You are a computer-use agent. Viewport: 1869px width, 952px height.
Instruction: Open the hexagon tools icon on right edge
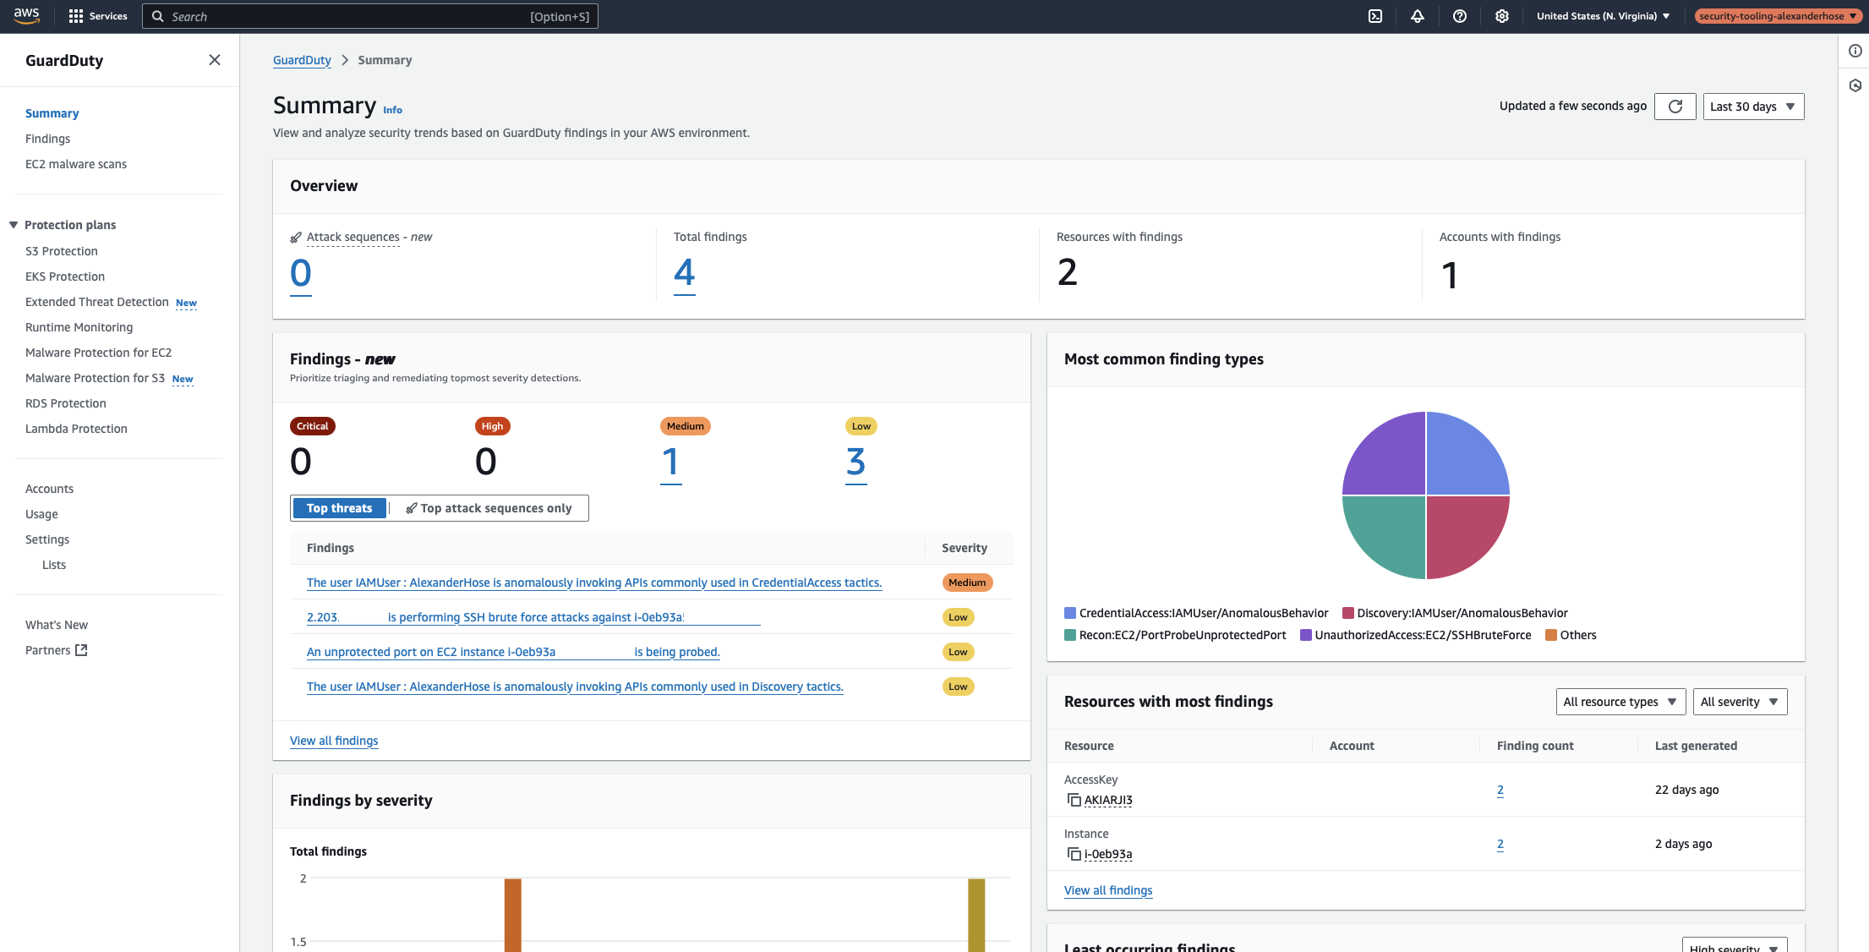pyautogui.click(x=1855, y=85)
